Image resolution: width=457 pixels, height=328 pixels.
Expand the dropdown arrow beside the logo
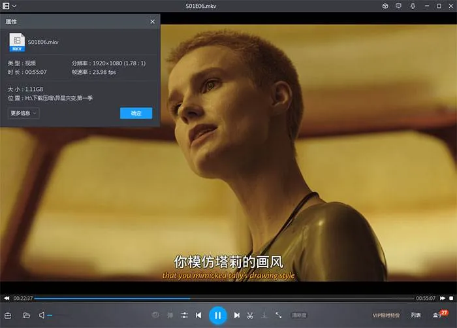click(x=14, y=6)
